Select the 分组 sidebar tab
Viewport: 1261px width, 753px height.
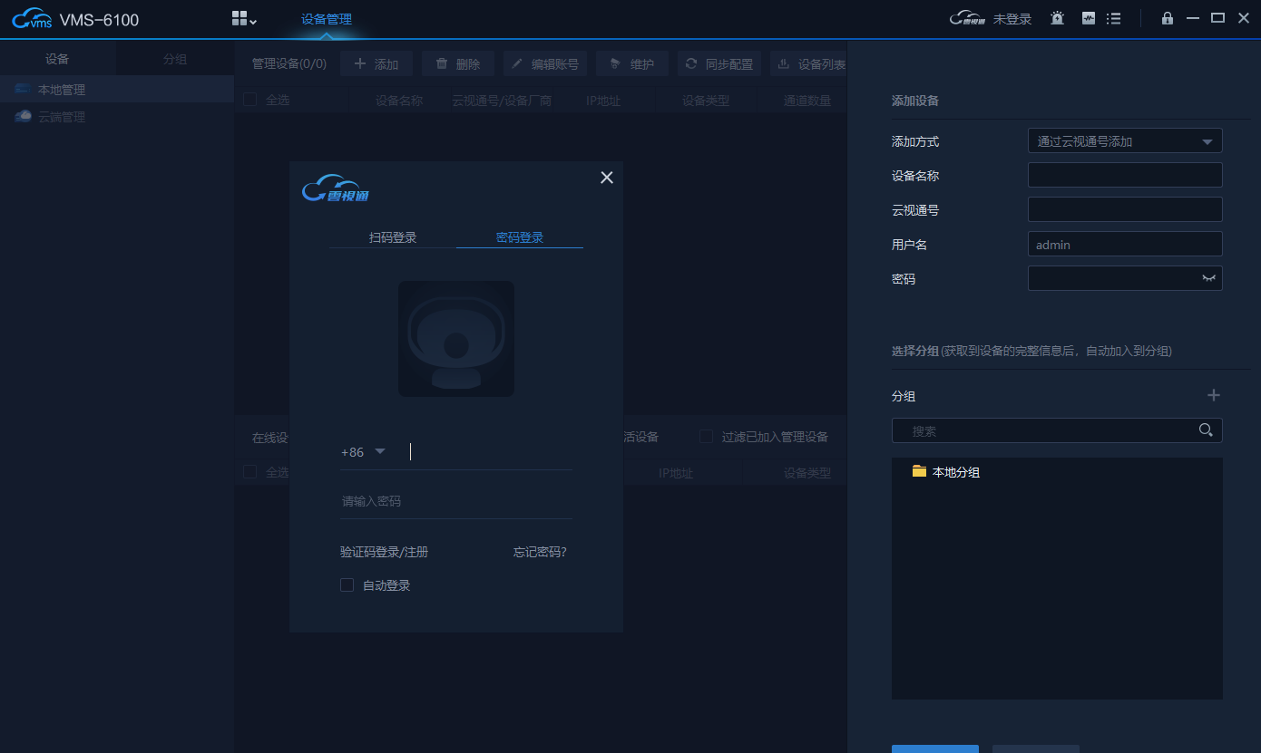[x=175, y=59]
